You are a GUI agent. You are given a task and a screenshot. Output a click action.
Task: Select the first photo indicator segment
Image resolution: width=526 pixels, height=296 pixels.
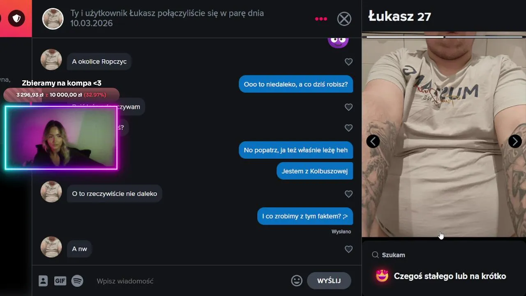click(x=405, y=37)
